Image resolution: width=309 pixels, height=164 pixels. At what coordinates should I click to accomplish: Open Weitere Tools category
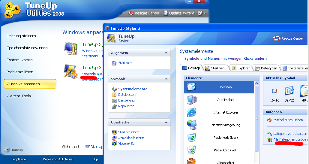coord(19,96)
